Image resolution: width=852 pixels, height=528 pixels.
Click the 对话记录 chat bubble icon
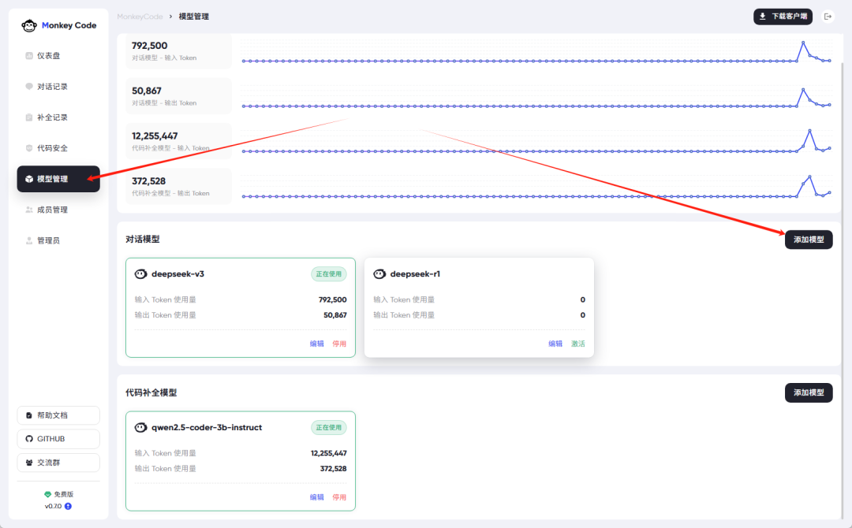coord(29,86)
